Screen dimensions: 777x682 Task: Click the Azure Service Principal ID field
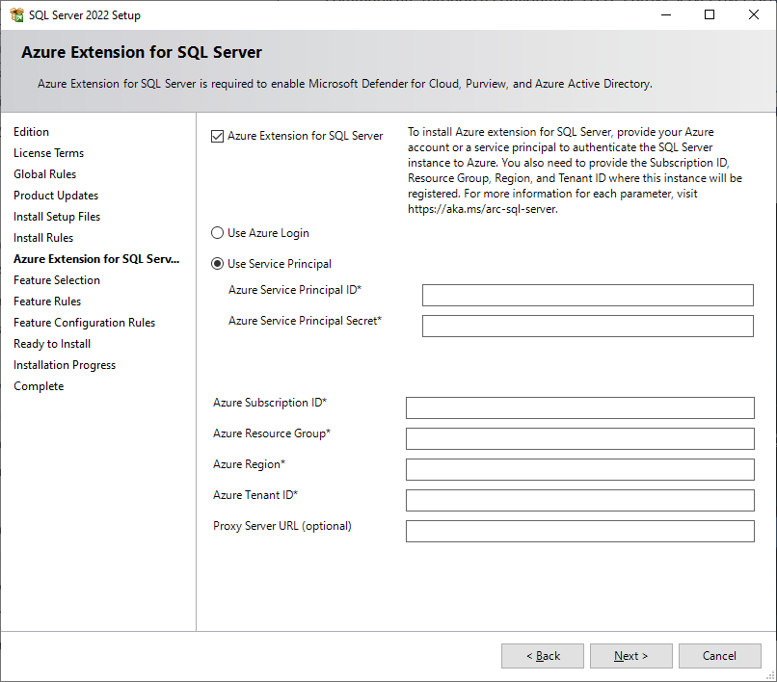(587, 295)
